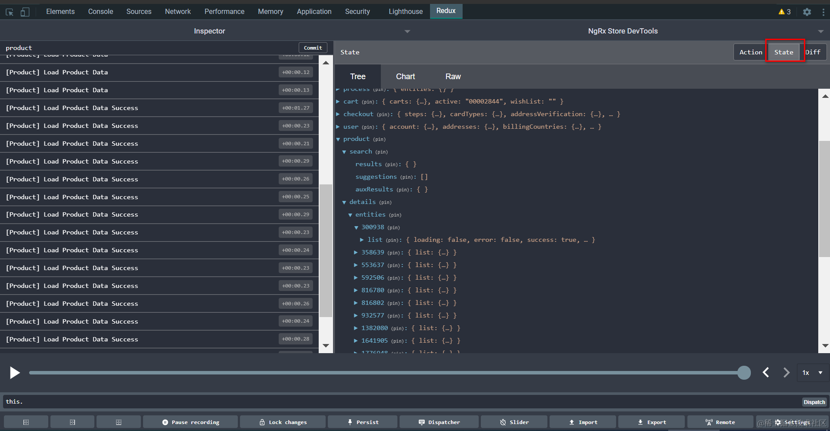
Task: Toggle the Slider panel
Action: pyautogui.click(x=514, y=422)
